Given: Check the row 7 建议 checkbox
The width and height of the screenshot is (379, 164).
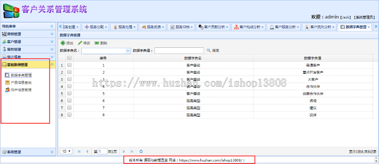Looking at the screenshot, I should (69, 108).
